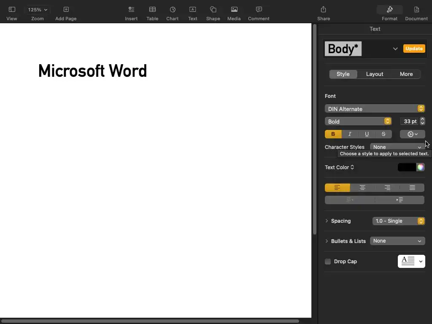Open the Share menu

pyautogui.click(x=324, y=13)
